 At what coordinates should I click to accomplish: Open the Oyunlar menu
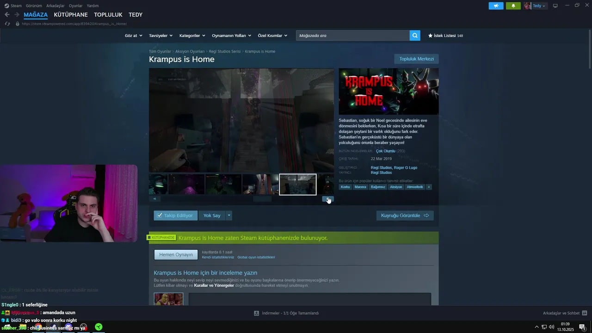pyautogui.click(x=75, y=6)
